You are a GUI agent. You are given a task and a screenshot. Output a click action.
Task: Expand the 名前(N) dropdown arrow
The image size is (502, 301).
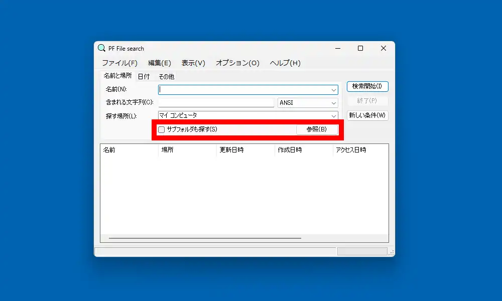(x=334, y=90)
